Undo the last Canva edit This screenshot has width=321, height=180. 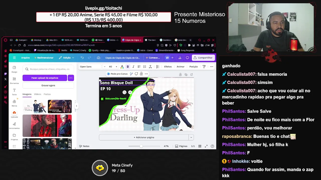[x=82, y=58]
